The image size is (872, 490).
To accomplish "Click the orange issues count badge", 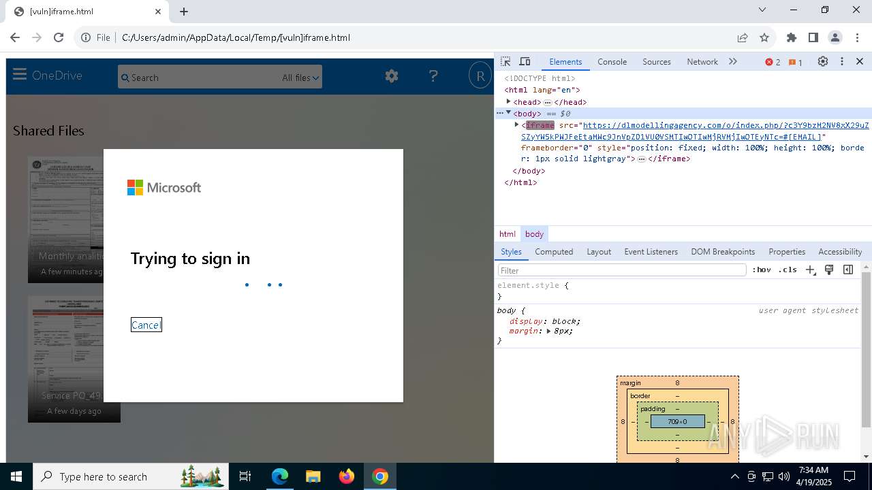I will (796, 62).
